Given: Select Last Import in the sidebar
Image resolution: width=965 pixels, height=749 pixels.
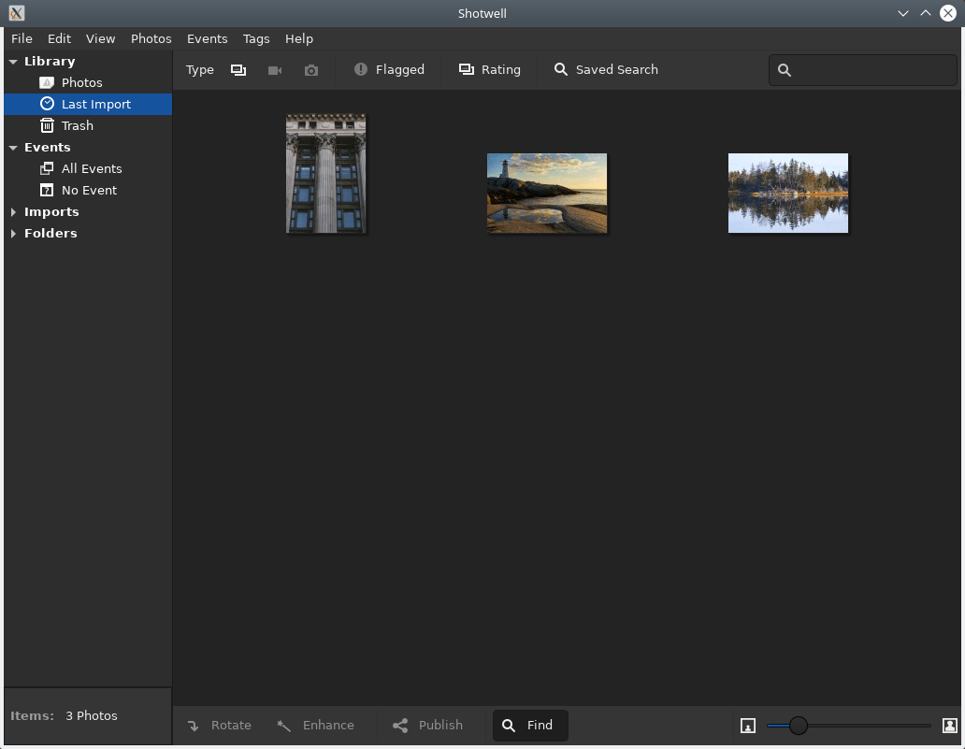Looking at the screenshot, I should click(88, 104).
